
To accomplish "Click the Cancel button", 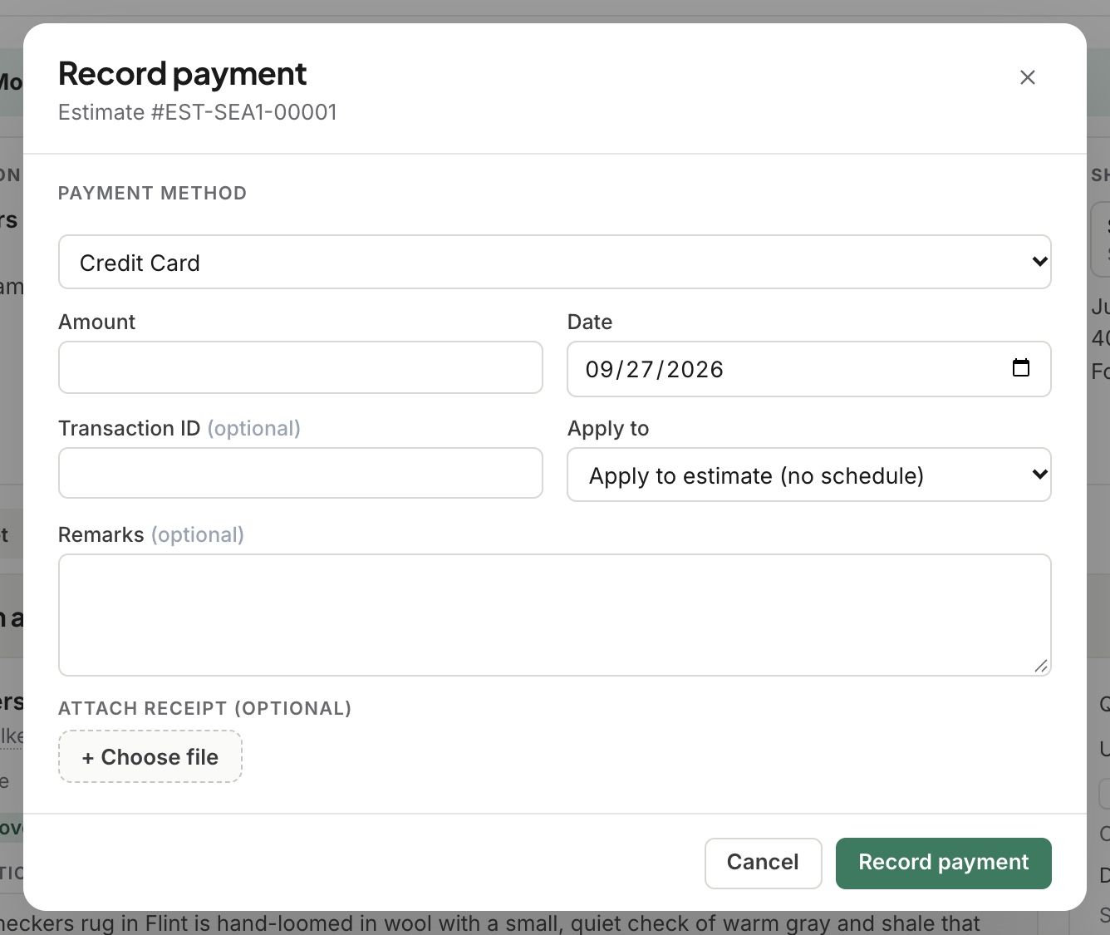I will point(763,863).
